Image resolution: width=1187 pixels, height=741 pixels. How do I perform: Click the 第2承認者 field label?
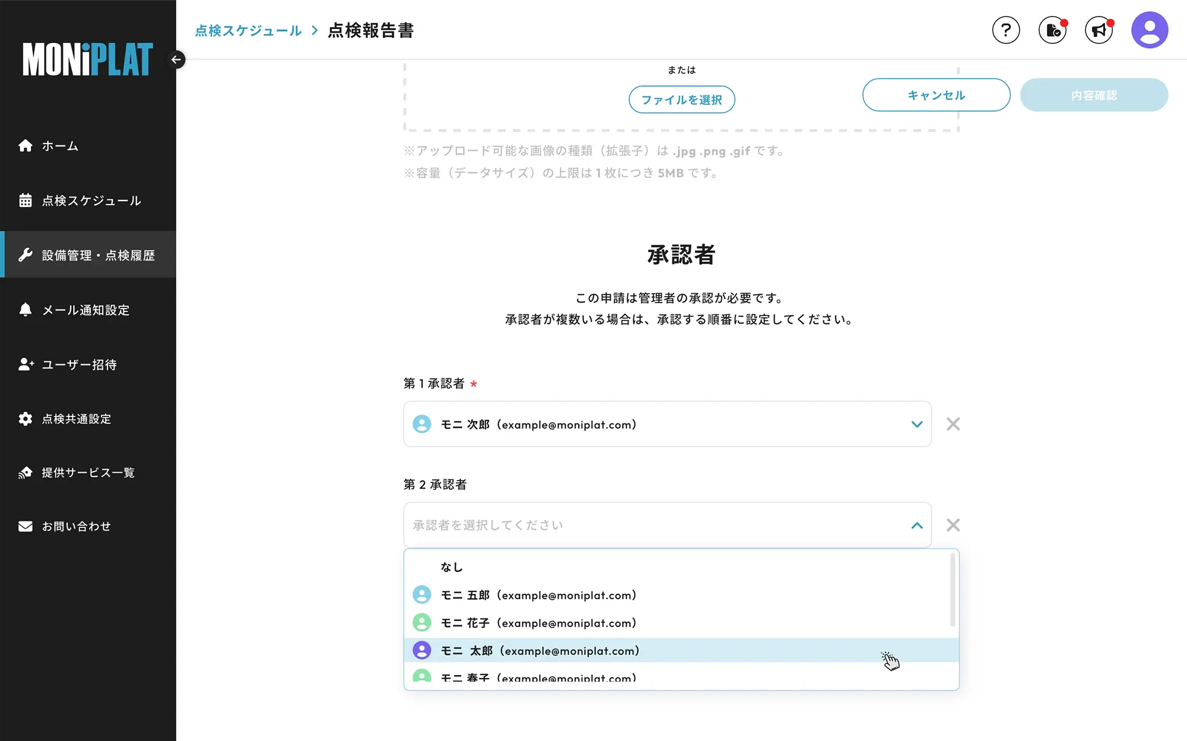coord(435,484)
